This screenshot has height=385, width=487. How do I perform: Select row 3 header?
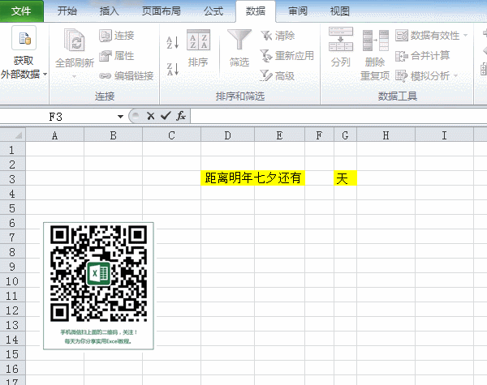12,179
